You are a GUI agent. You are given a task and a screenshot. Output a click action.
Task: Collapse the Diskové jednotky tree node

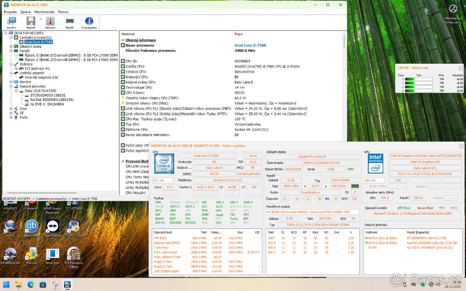coord(11,87)
